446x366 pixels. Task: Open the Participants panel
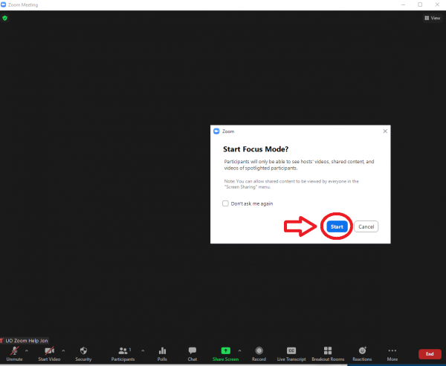click(x=123, y=354)
